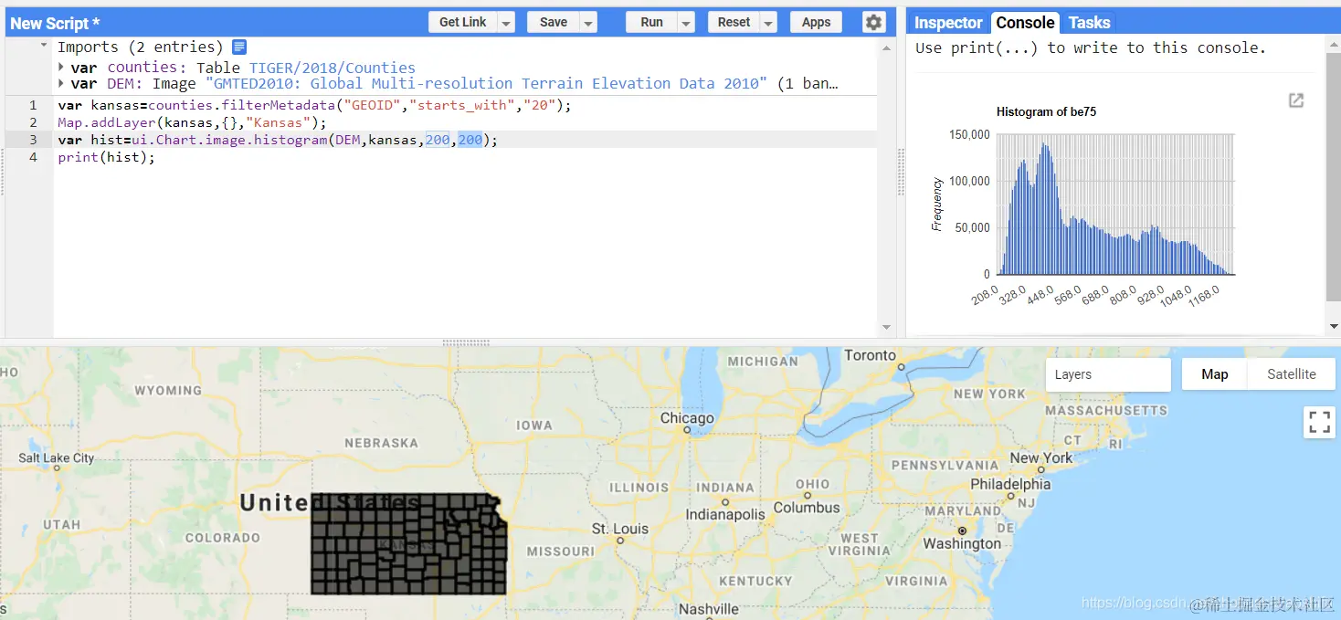The height and width of the screenshot is (620, 1341).
Task: Expand the DEM image import entry
Action: click(61, 83)
